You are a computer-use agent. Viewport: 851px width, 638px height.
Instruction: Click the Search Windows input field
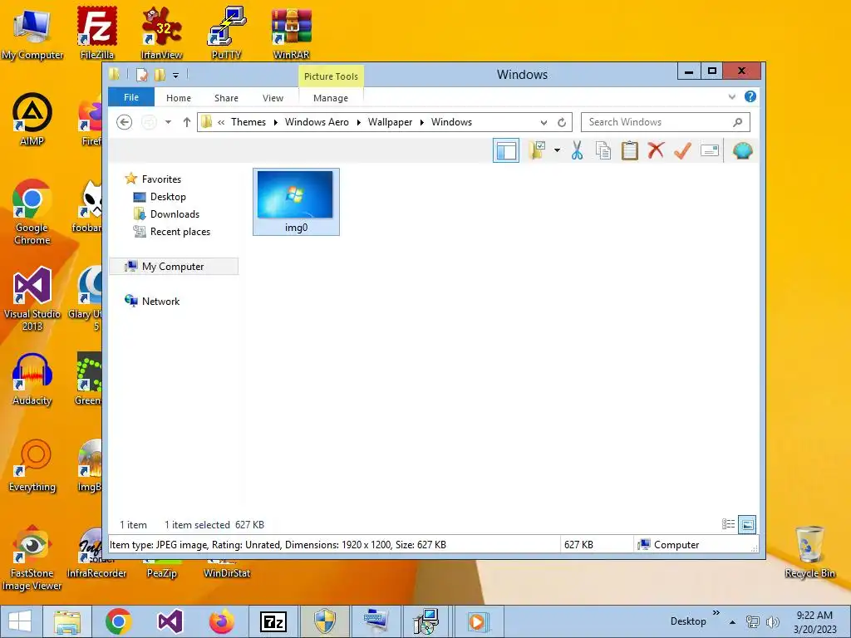[666, 122]
